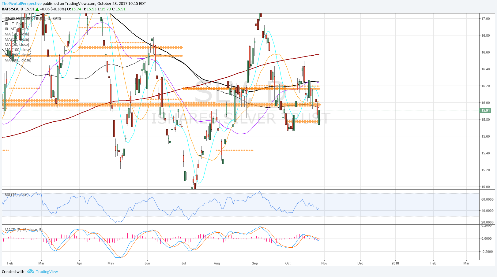This screenshot has height=277, width=497.
Task: Click the Feb label after 2018
Action: 433,263
